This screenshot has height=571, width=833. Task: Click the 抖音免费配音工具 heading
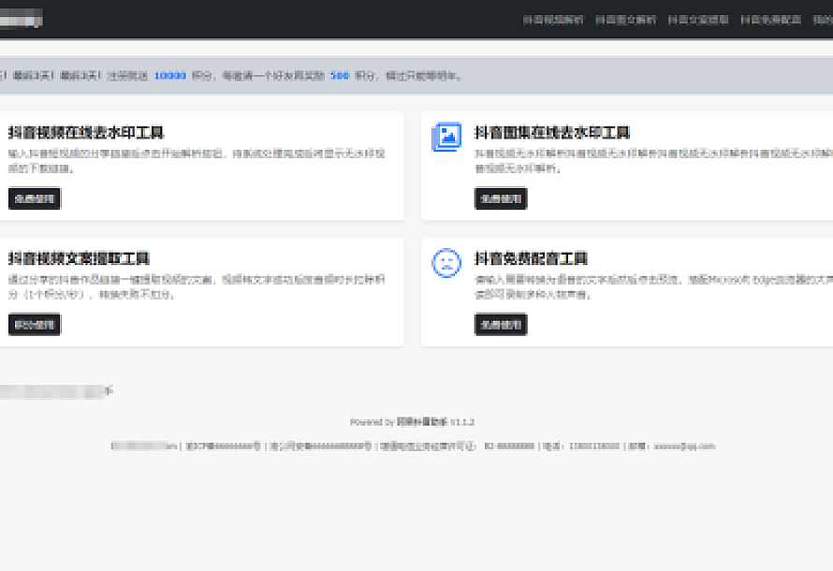click(x=531, y=258)
